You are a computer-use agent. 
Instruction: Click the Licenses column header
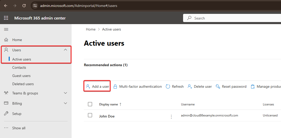coord(268,104)
